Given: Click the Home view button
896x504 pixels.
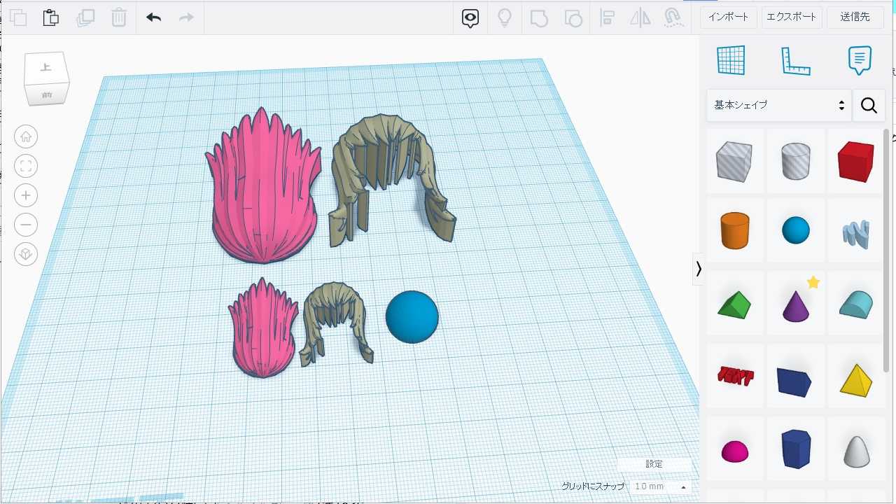Looking at the screenshot, I should pos(26,136).
